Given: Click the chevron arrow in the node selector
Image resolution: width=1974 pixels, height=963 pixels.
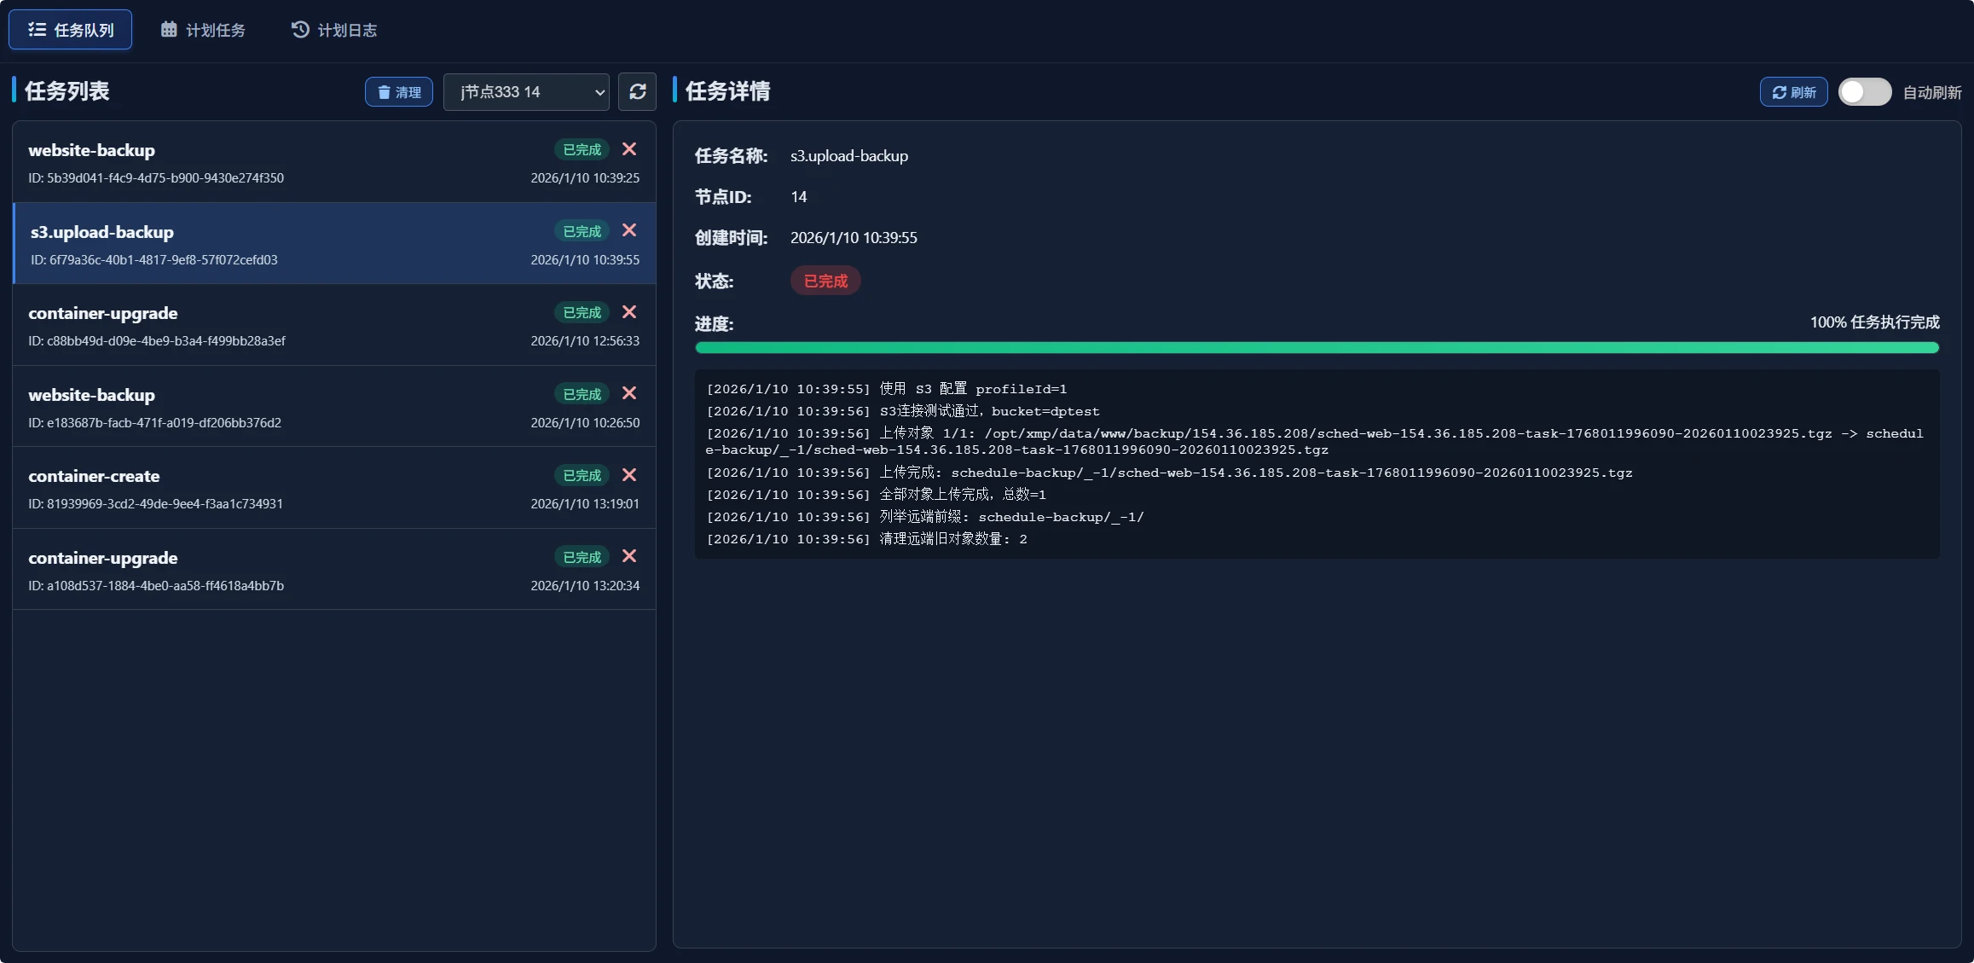Looking at the screenshot, I should 599,92.
